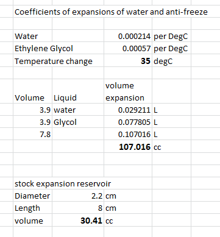The height and width of the screenshot is (237, 220).
Task: Select the Ethylene Glycol label cell
Action: pos(44,48)
